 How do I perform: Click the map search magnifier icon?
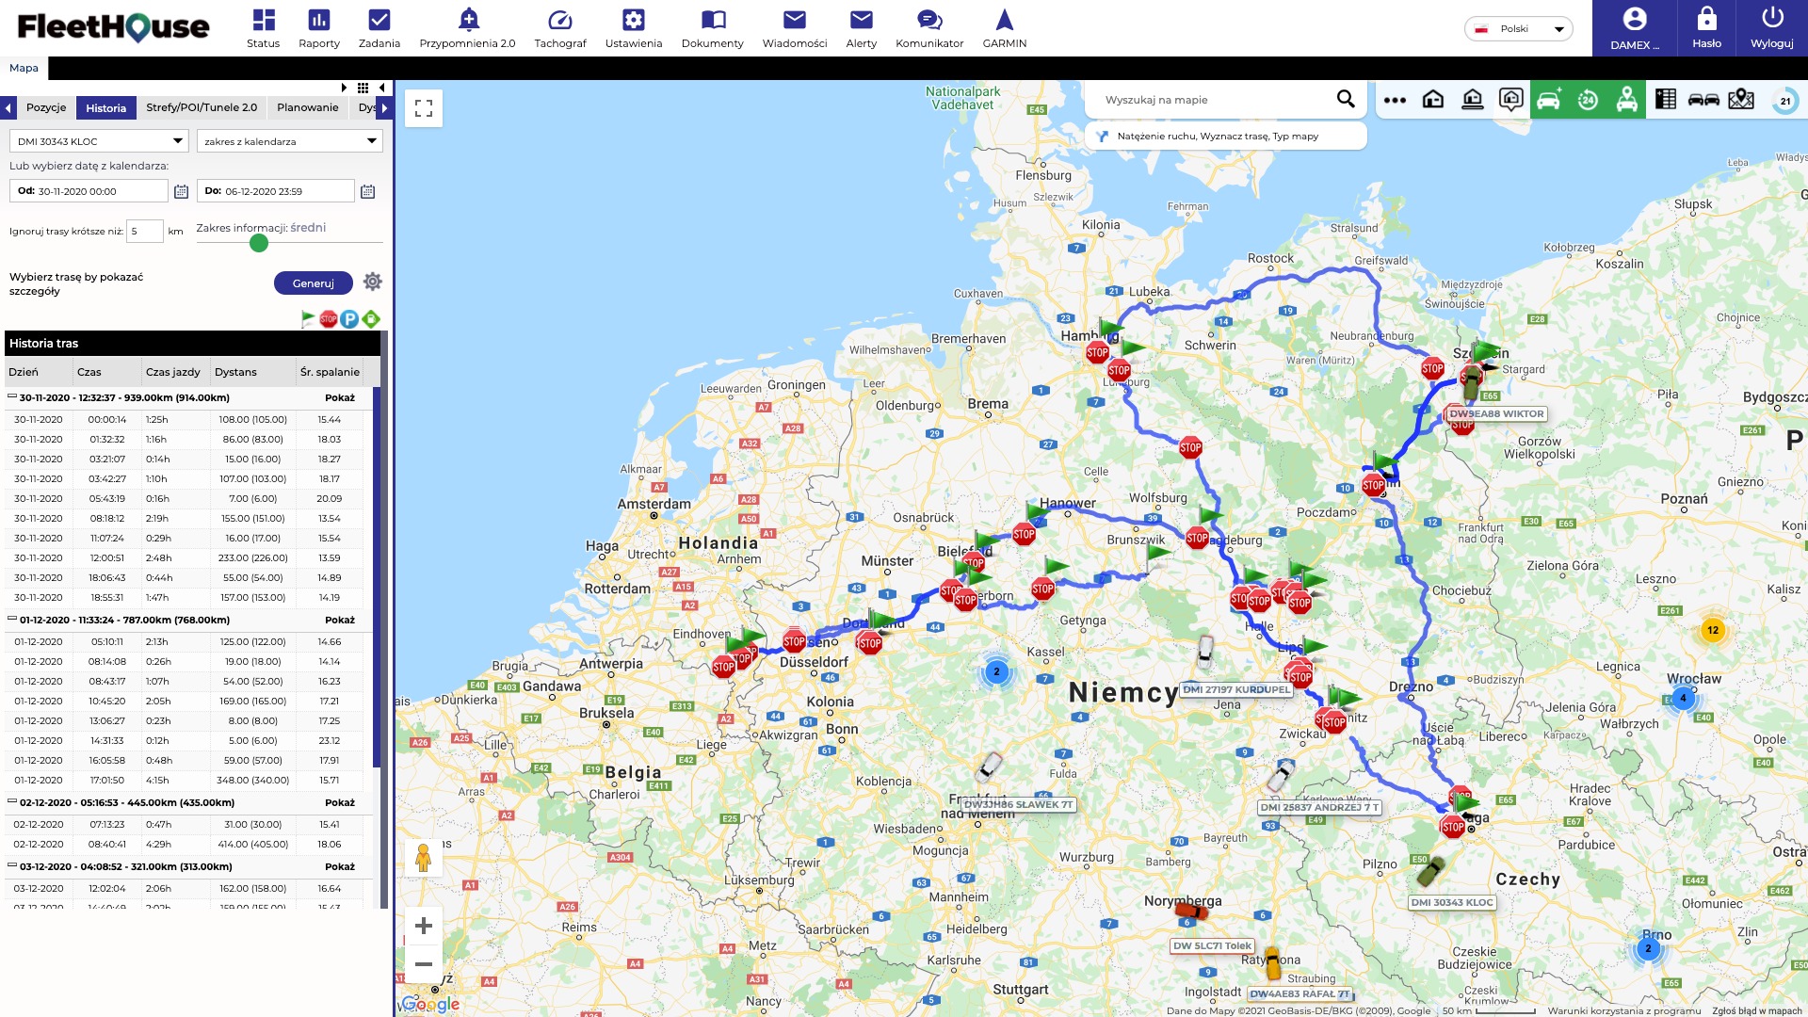pyautogui.click(x=1346, y=100)
